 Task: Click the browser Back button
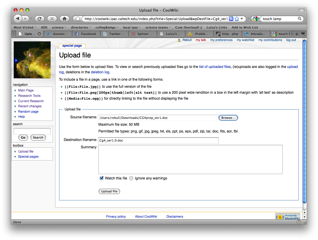[x=18, y=19]
